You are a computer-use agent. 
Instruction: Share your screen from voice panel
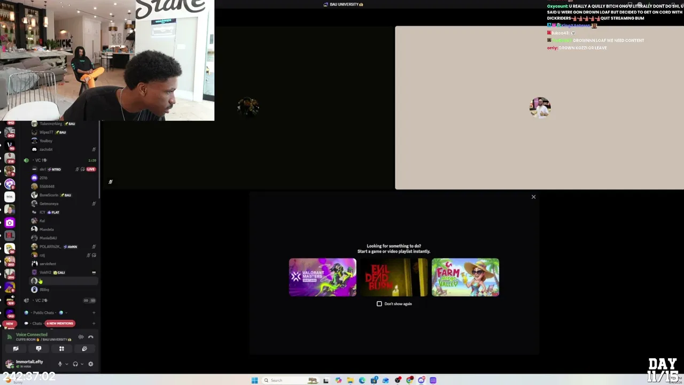(38, 349)
